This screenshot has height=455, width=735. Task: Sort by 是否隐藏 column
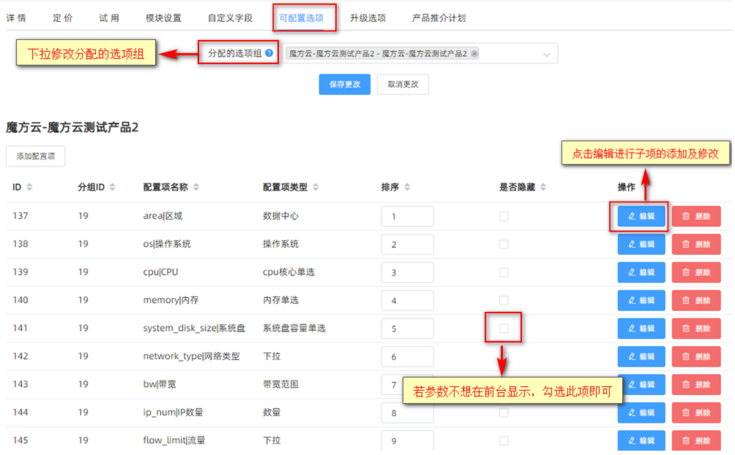click(x=543, y=187)
